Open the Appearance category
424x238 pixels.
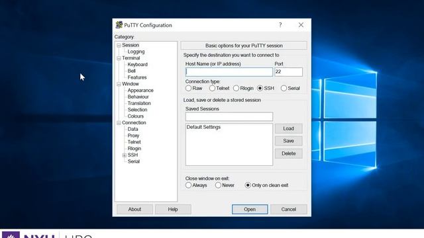(140, 91)
